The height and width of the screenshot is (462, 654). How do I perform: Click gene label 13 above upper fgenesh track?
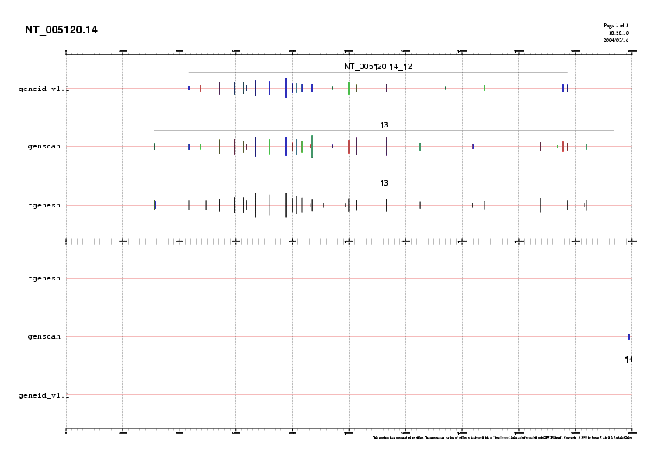pos(384,183)
